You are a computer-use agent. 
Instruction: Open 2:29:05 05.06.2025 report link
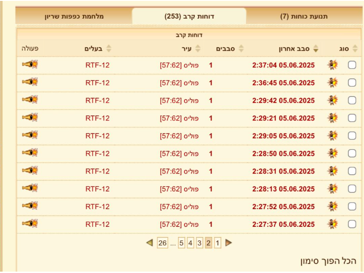[x=283, y=136]
